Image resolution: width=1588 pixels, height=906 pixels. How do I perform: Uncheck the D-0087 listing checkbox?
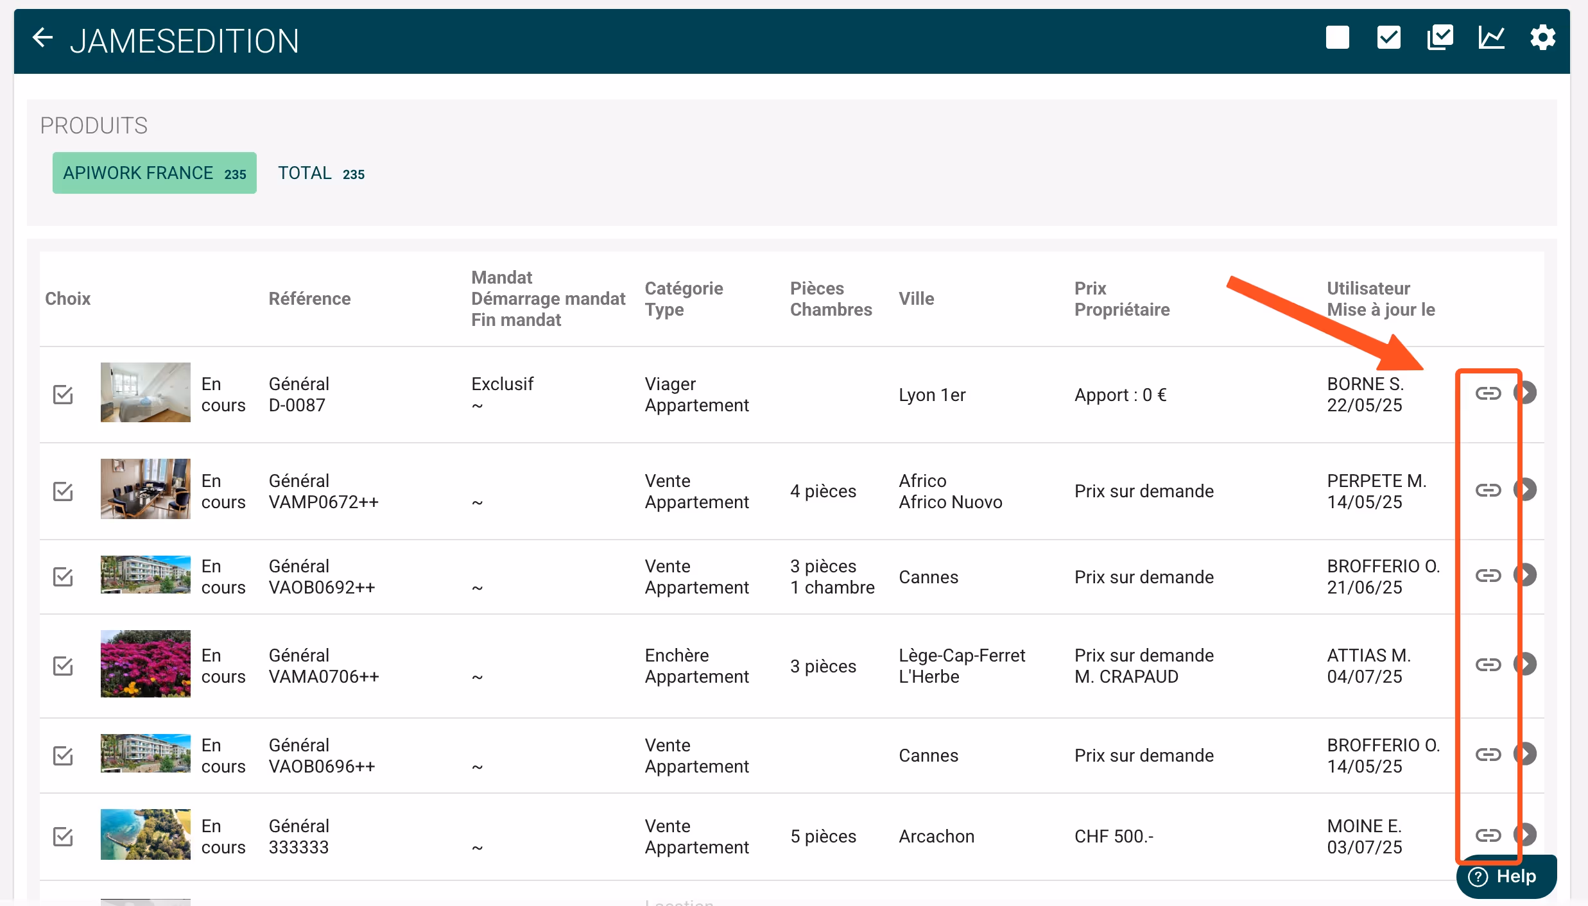pos(63,395)
